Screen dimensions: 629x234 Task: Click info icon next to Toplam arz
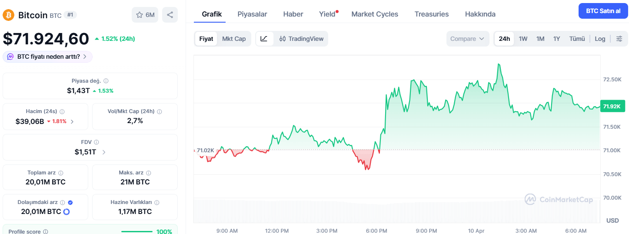[x=60, y=173]
